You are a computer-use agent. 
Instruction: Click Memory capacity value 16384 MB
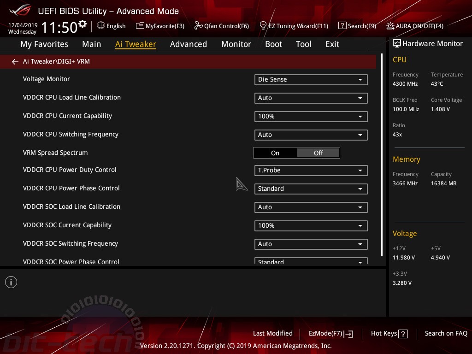point(443,183)
